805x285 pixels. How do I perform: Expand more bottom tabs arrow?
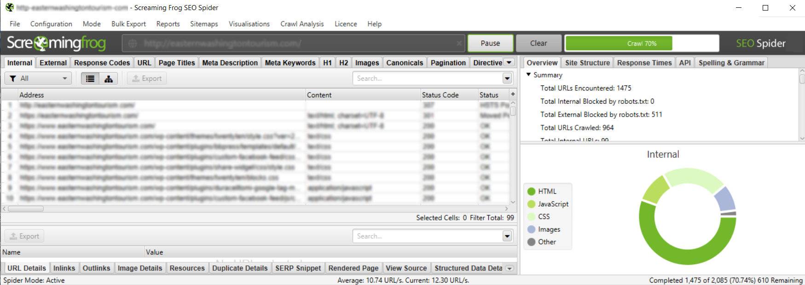pyautogui.click(x=510, y=268)
